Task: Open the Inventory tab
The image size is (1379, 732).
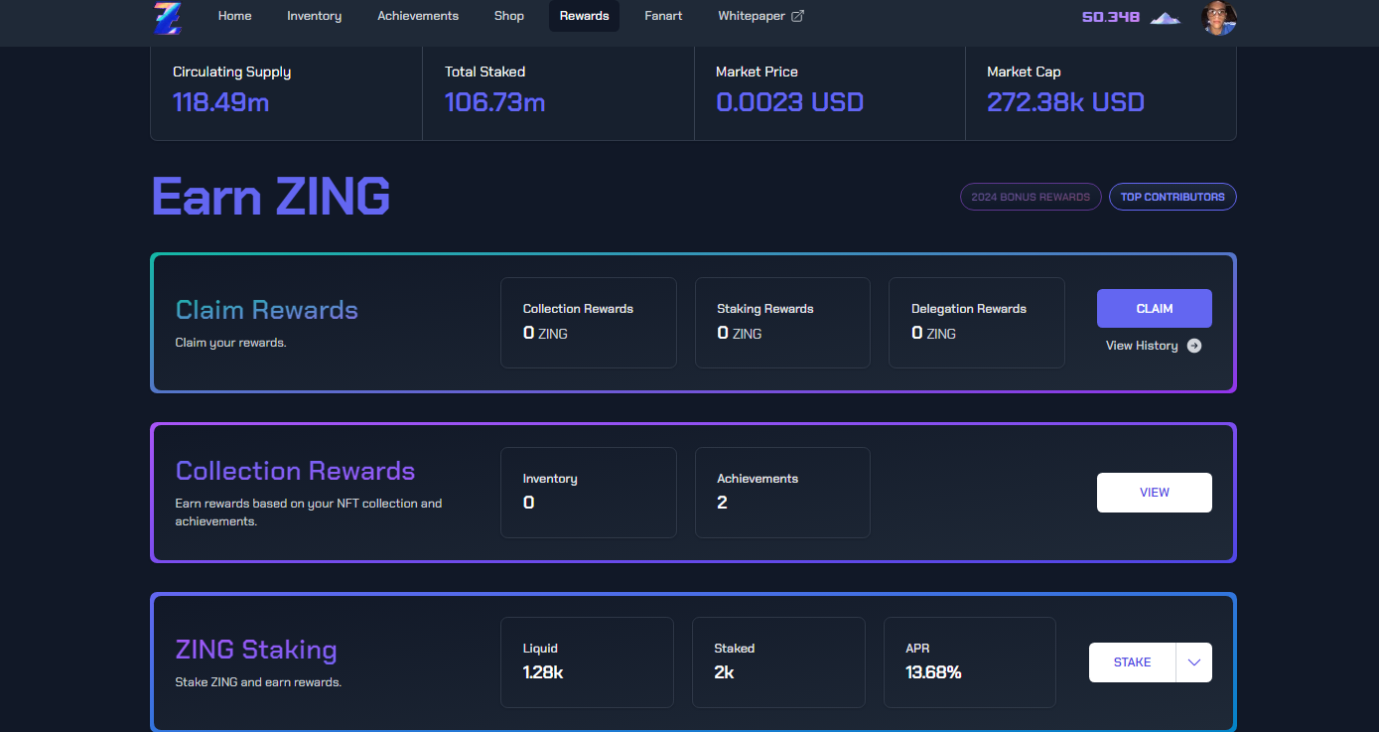Action: [315, 16]
